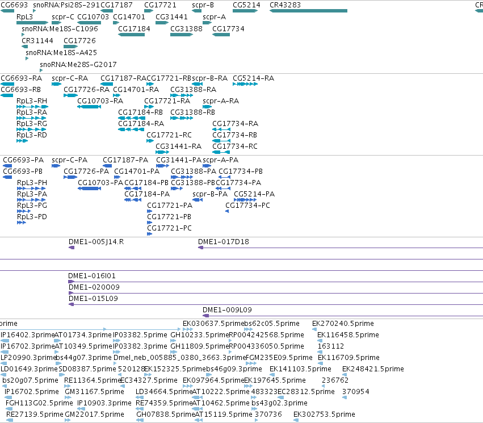Select snoRNA:Psi28S-291 label

click(66, 5)
